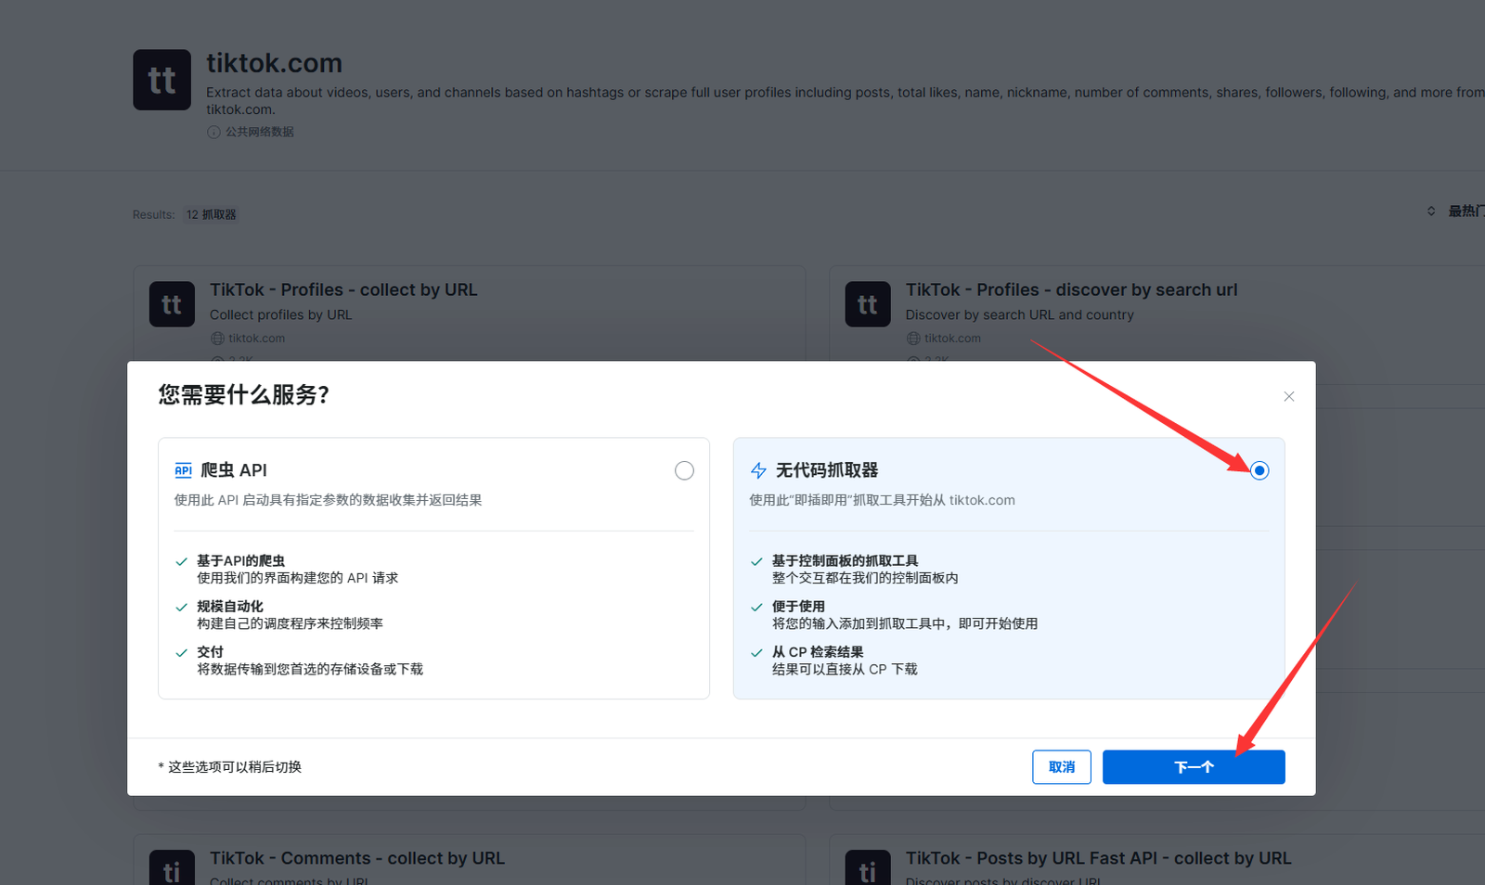Close the service selection dialog
The width and height of the screenshot is (1485, 885).
coord(1289,396)
